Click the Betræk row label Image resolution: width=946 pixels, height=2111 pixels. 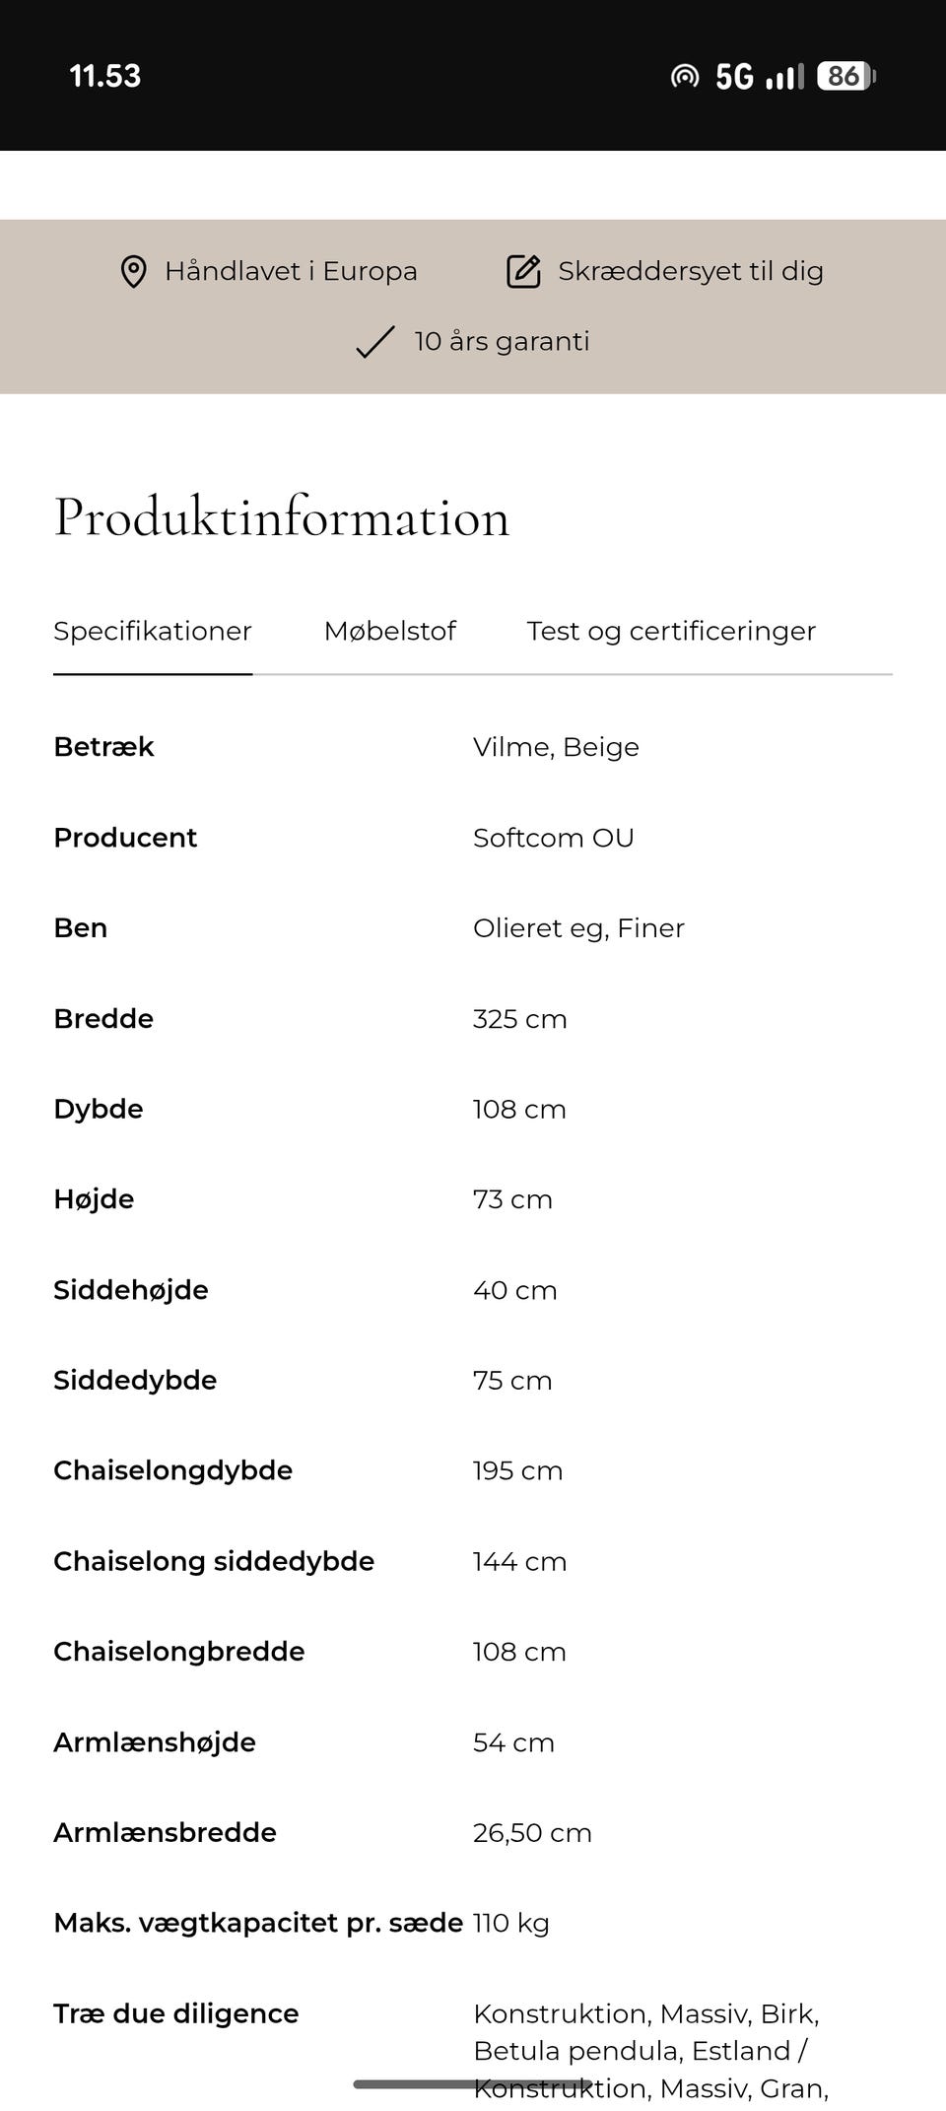click(x=103, y=746)
